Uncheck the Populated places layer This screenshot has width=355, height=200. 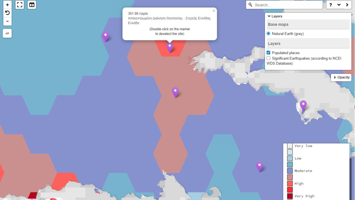pyautogui.click(x=269, y=53)
